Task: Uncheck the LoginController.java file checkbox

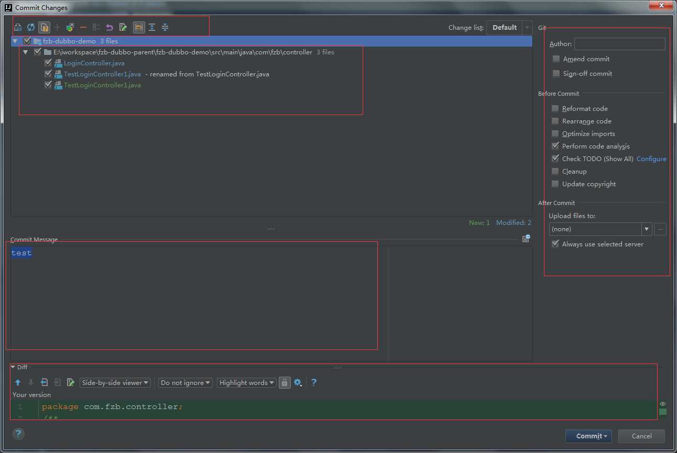Action: (x=48, y=63)
